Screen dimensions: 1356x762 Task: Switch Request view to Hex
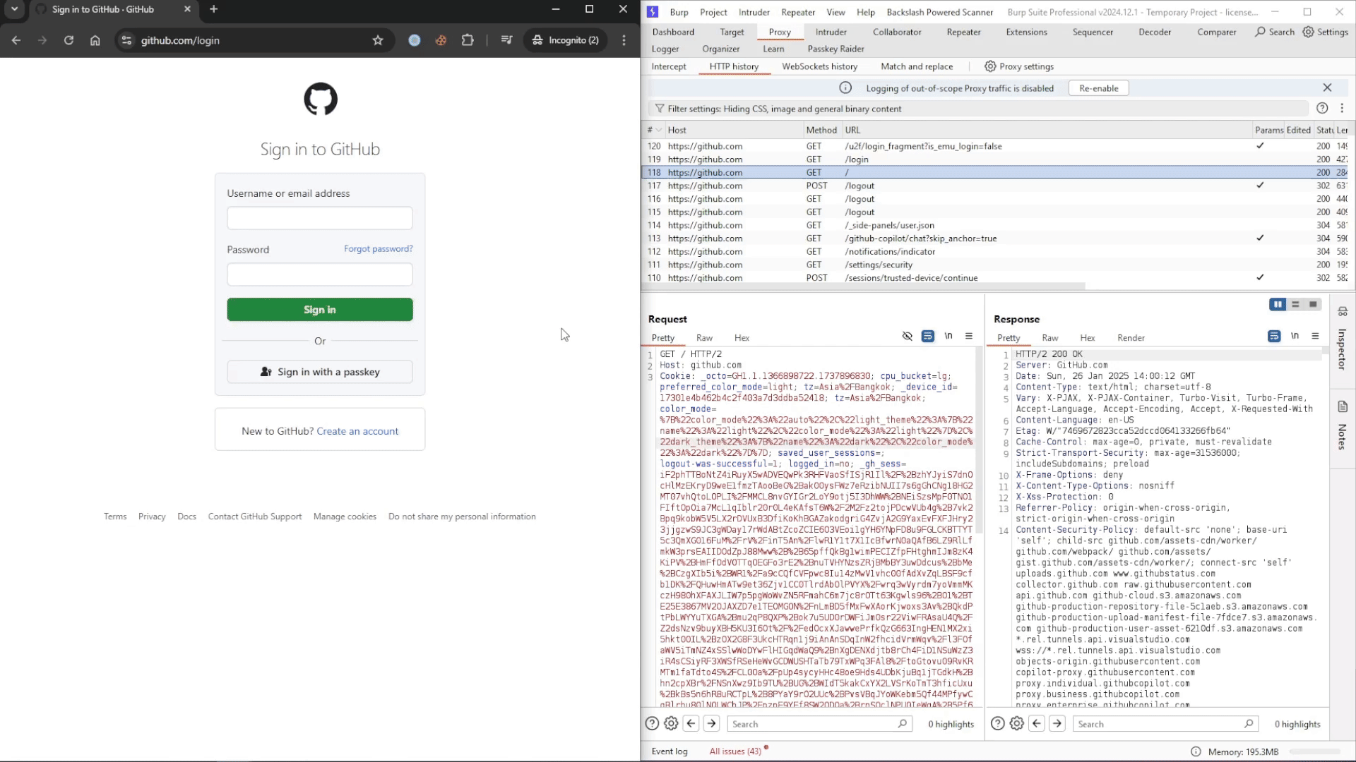coord(742,338)
